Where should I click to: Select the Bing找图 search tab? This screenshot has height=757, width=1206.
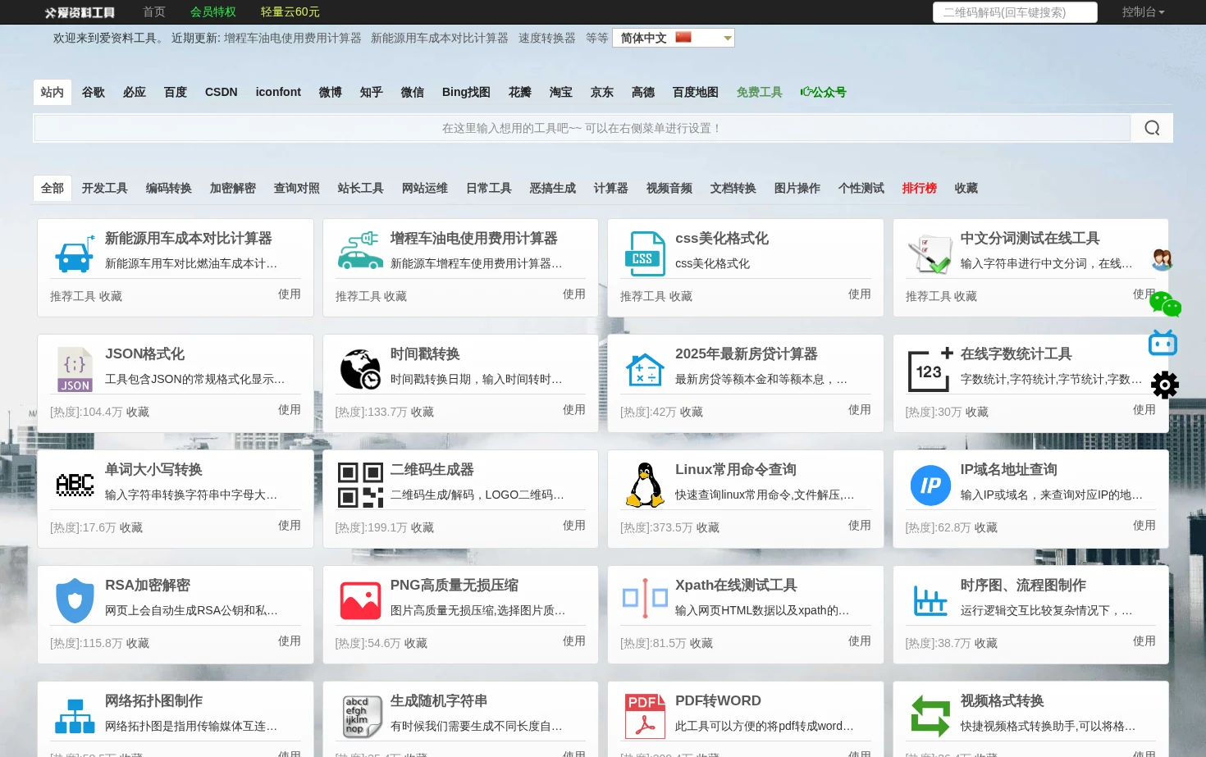click(466, 92)
